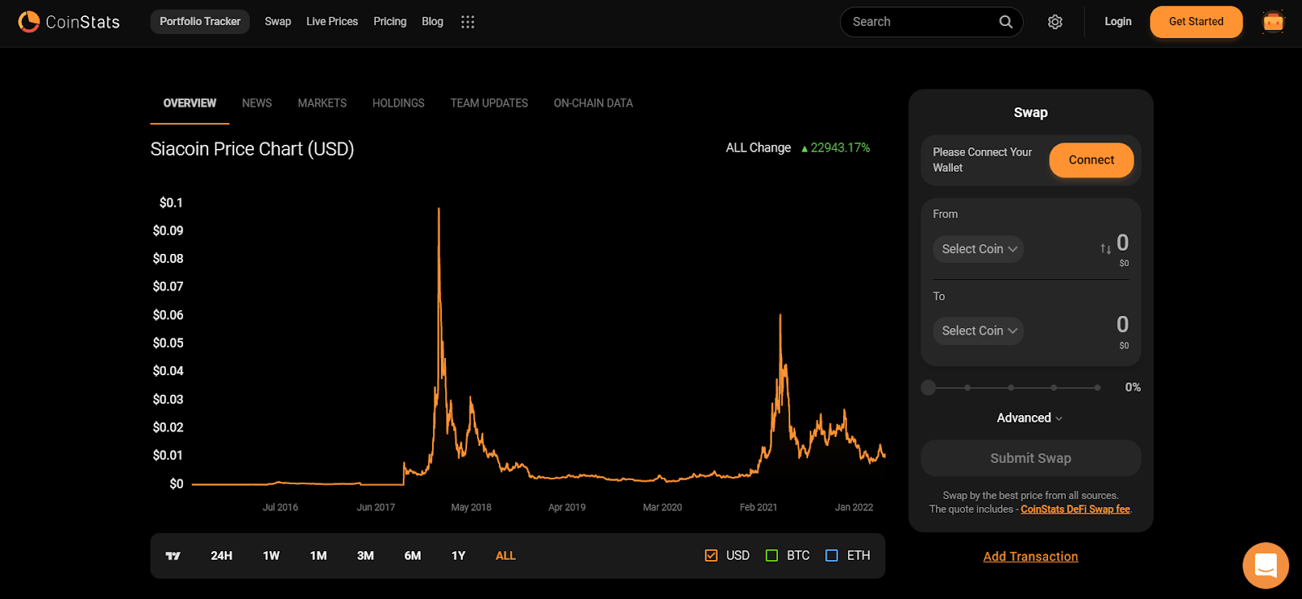Viewport: 1302px width, 599px height.
Task: Select the ALL chart range
Action: 505,556
